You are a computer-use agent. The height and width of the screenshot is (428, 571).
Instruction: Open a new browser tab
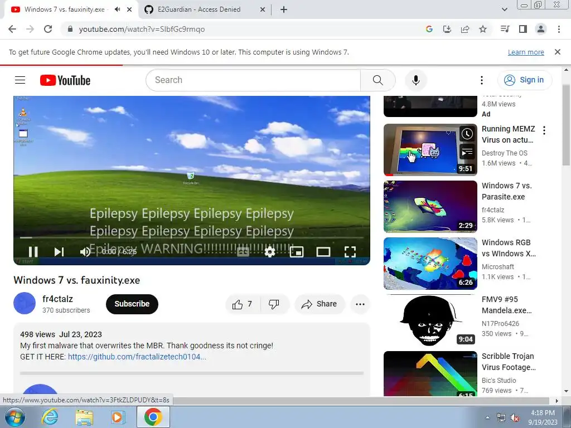coord(284,9)
